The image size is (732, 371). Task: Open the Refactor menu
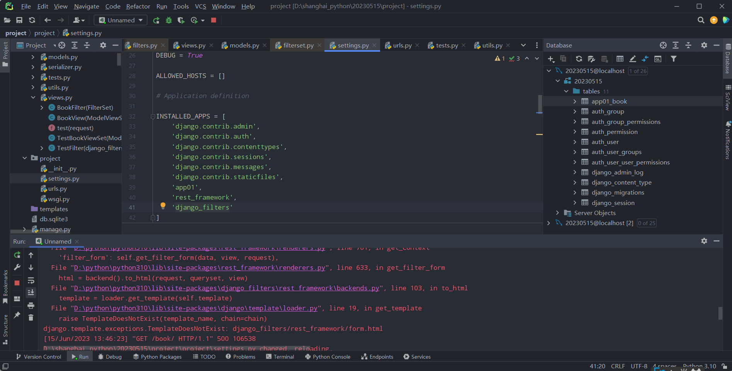point(138,6)
